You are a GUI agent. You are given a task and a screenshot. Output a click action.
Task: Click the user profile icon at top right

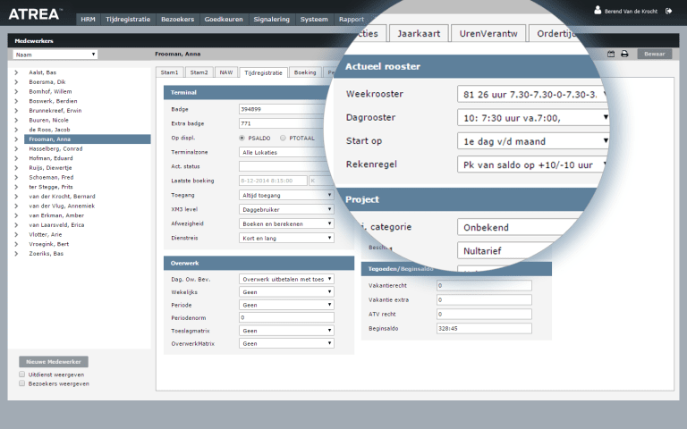(598, 10)
